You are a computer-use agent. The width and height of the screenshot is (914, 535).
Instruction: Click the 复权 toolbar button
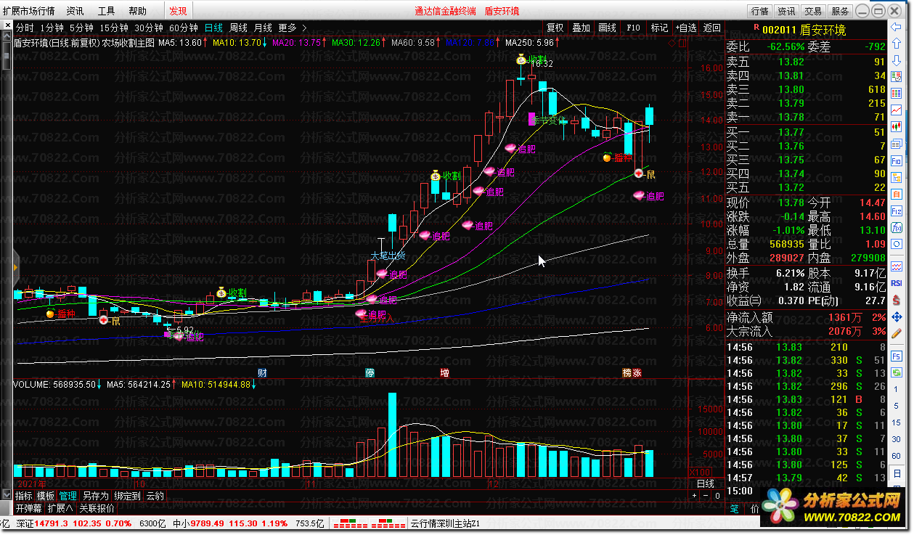[555, 28]
